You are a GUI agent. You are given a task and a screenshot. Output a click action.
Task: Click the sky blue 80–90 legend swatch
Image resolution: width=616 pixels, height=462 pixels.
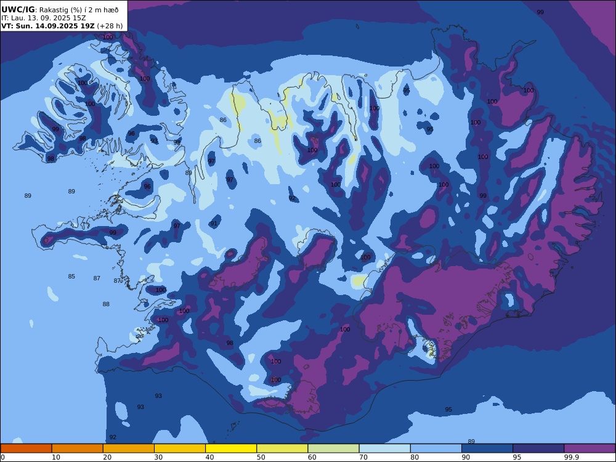click(x=436, y=448)
